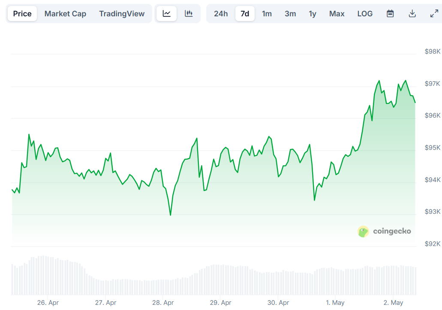This screenshot has height=310, width=442.
Task: Activate the Max timeframe
Action: 337,13
